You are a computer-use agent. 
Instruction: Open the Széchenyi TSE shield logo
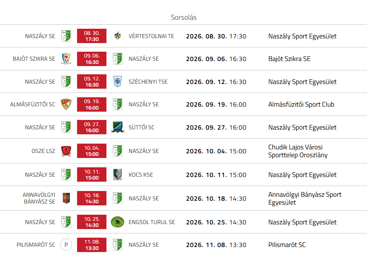tap(118, 82)
